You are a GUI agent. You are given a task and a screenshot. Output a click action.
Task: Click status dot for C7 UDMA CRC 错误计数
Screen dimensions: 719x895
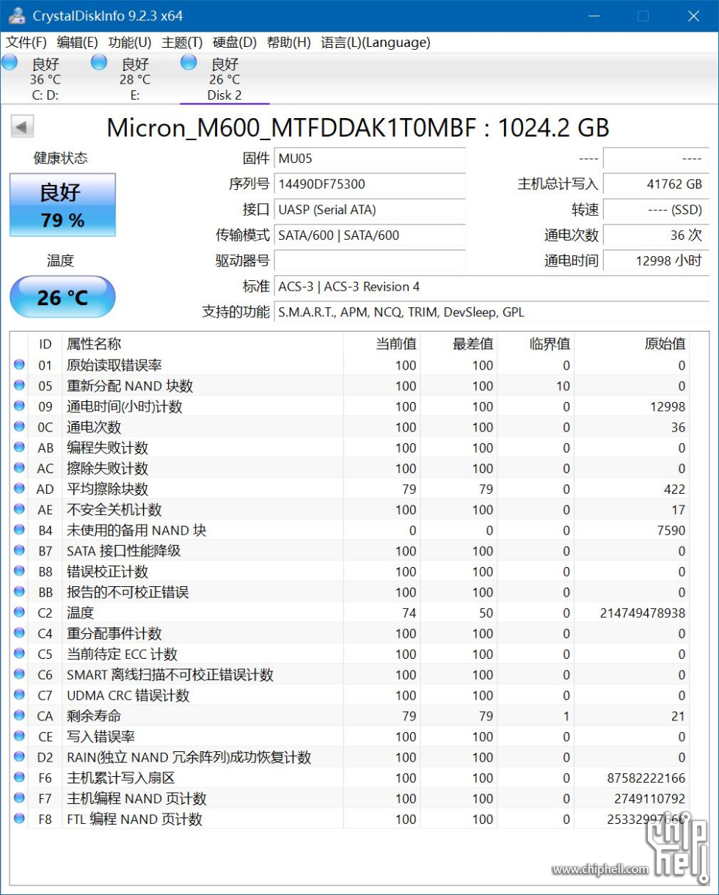coord(19,695)
